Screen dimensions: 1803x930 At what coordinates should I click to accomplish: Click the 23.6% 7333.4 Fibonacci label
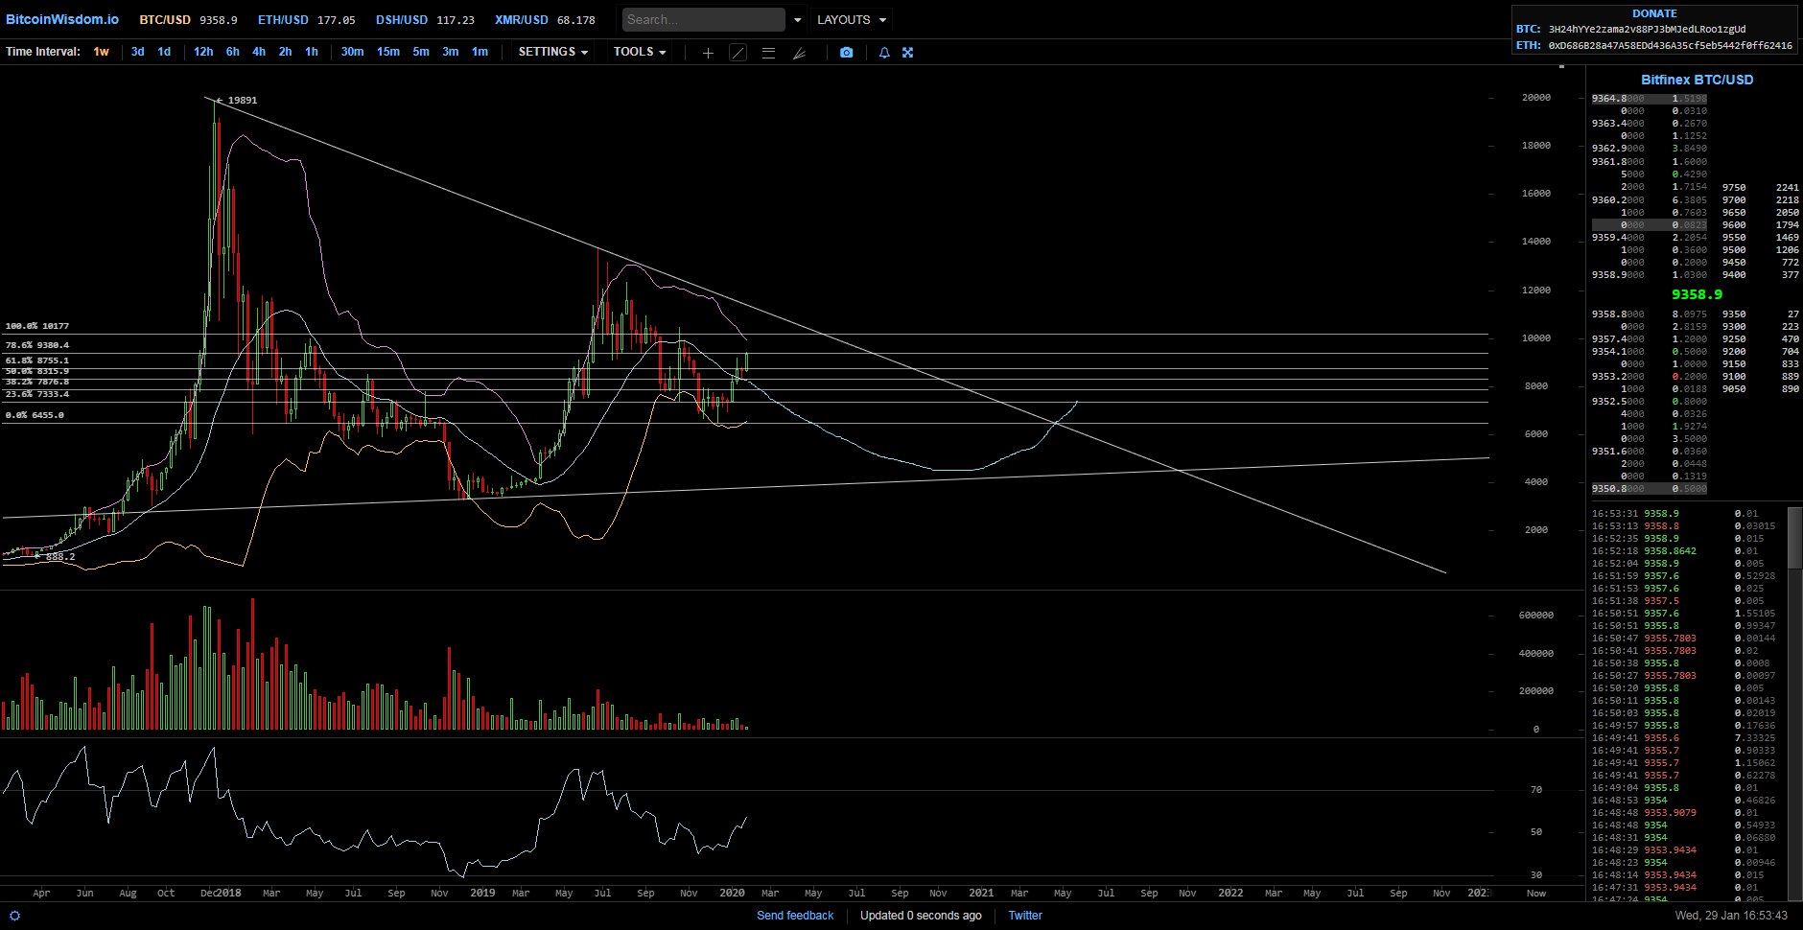(37, 394)
